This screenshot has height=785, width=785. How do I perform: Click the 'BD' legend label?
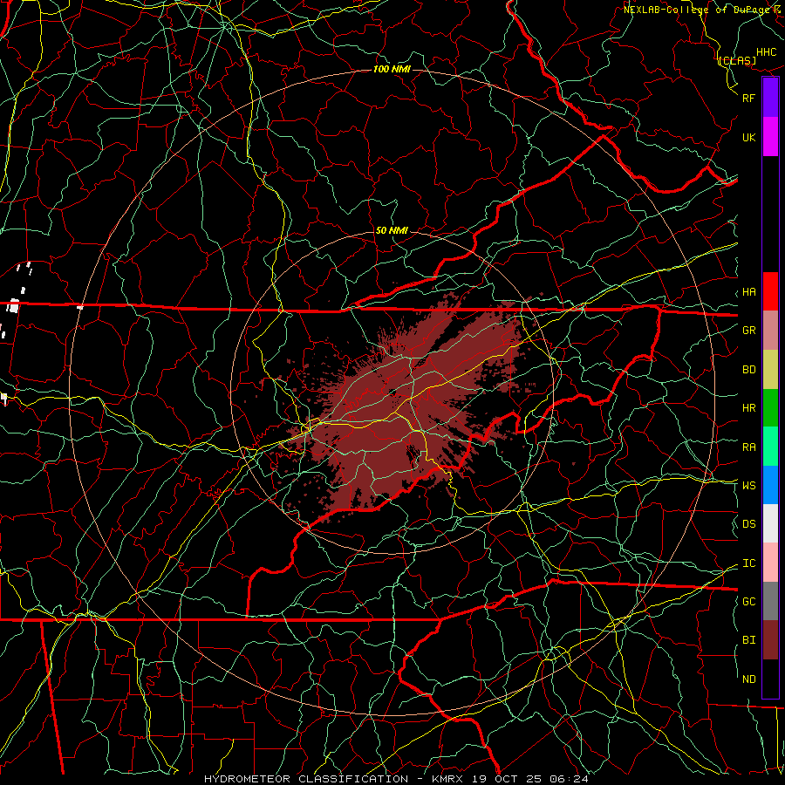click(749, 370)
